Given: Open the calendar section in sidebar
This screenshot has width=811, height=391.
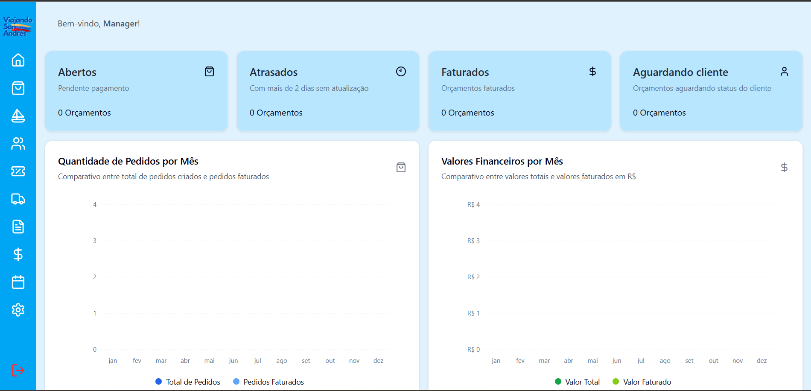Looking at the screenshot, I should pos(18,282).
